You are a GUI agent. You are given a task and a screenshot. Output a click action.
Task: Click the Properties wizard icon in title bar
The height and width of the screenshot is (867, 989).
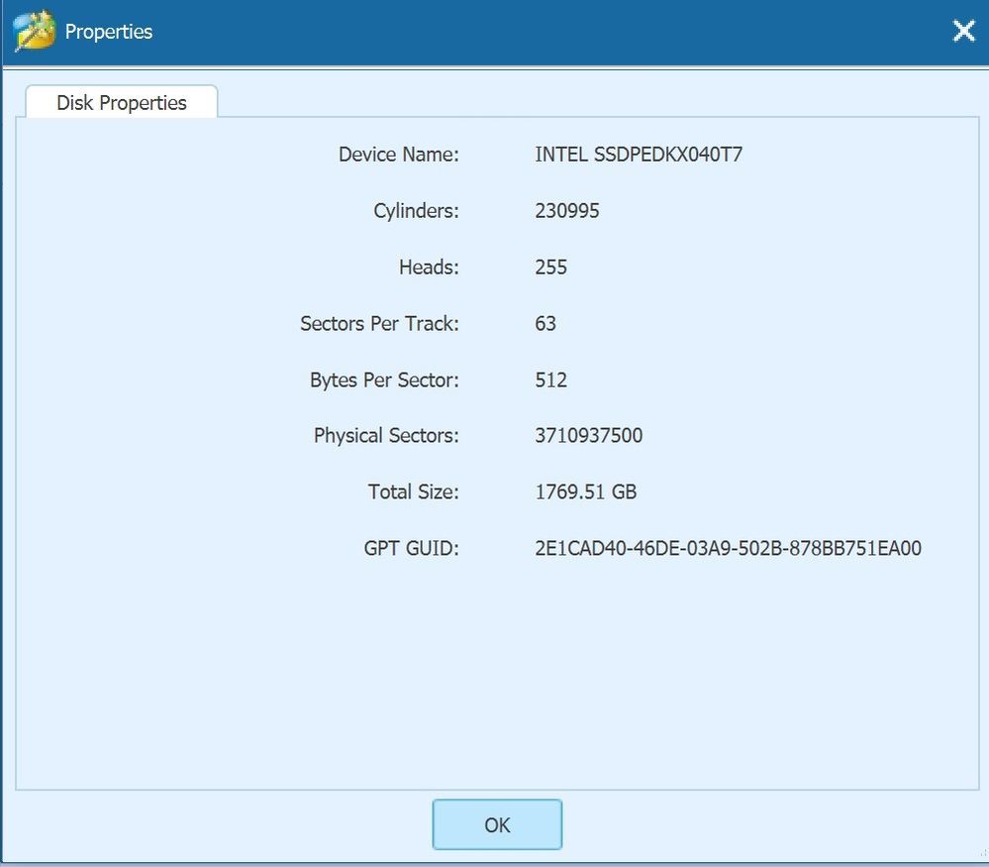tap(35, 31)
